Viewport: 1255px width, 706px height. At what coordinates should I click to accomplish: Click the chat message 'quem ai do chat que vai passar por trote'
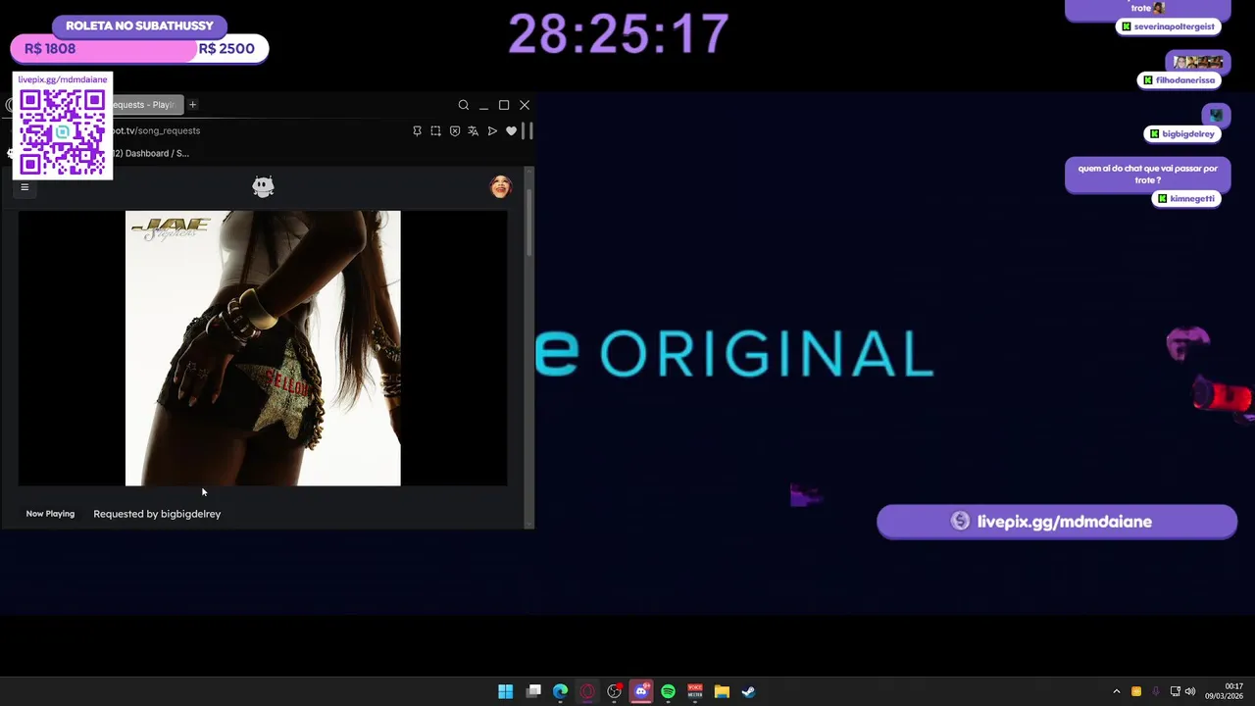coord(1148,175)
